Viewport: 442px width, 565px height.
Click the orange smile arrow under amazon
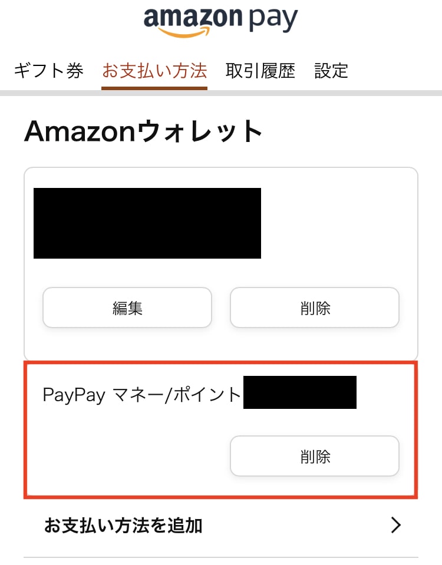183,32
